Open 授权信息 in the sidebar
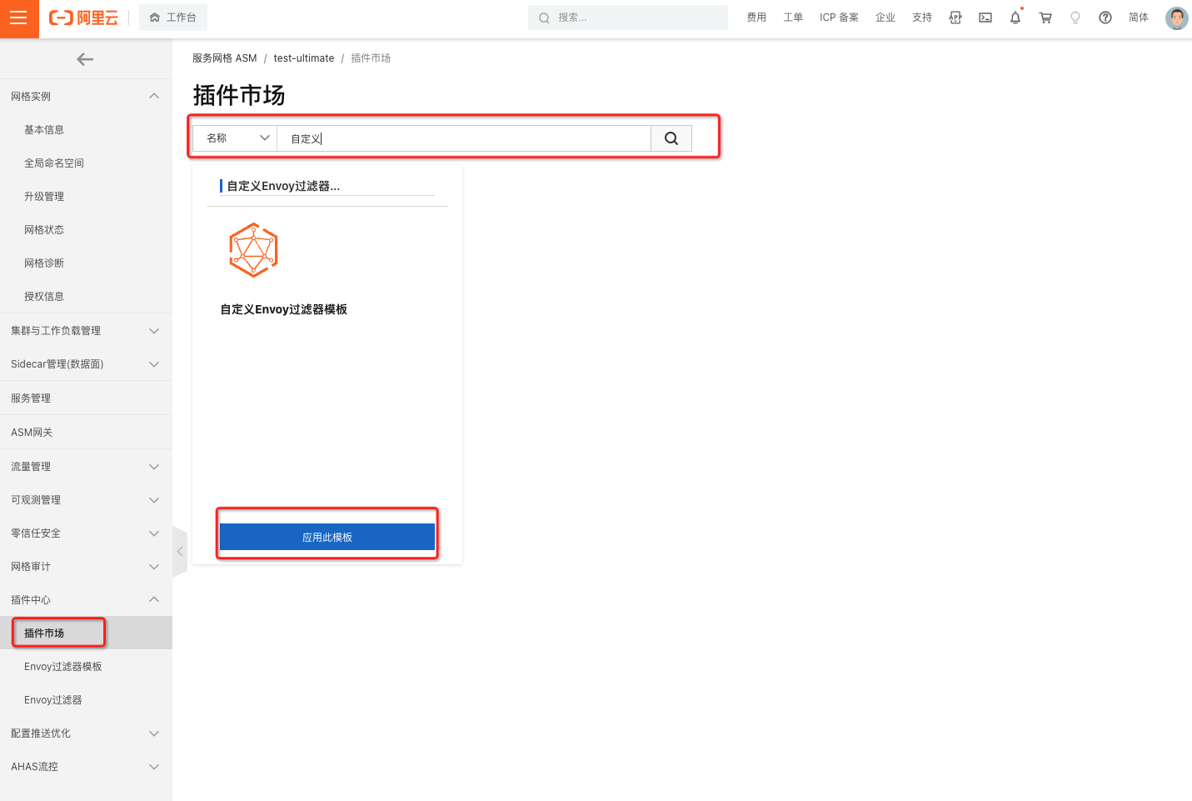 point(86,297)
